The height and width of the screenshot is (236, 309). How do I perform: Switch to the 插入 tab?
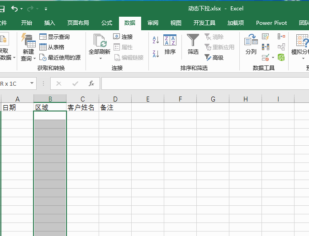pos(49,23)
